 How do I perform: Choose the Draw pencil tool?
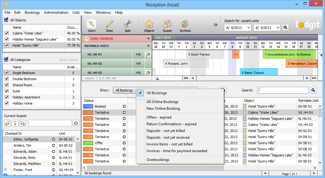tap(110, 26)
